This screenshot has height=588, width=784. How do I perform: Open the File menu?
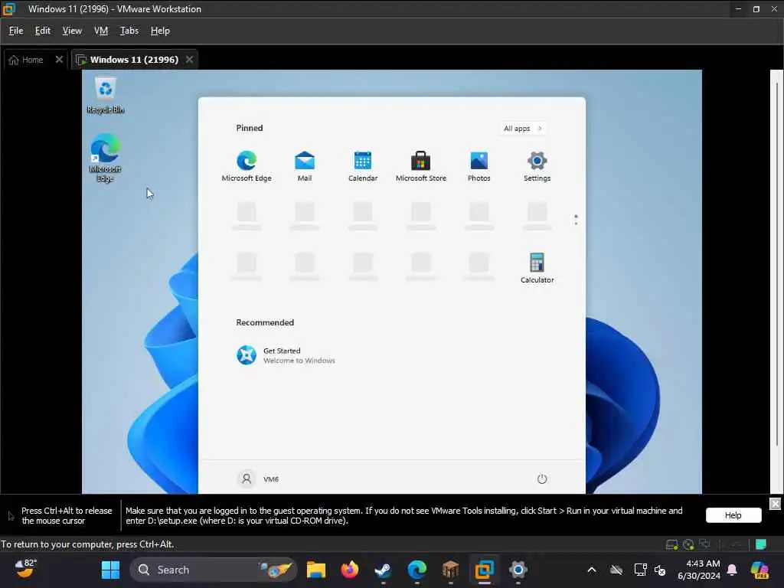[x=16, y=31]
